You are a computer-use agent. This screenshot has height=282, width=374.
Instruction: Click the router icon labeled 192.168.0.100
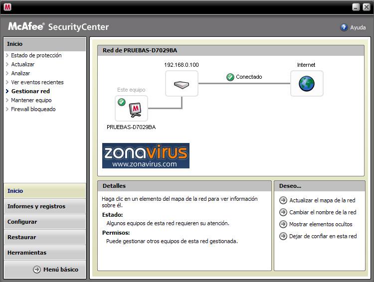click(182, 84)
